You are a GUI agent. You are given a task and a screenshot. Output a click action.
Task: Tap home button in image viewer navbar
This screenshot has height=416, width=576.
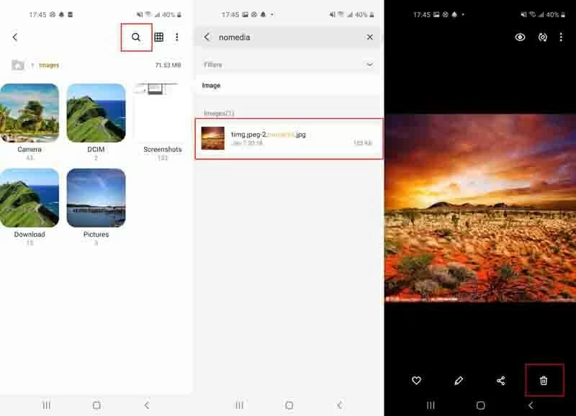coord(480,405)
